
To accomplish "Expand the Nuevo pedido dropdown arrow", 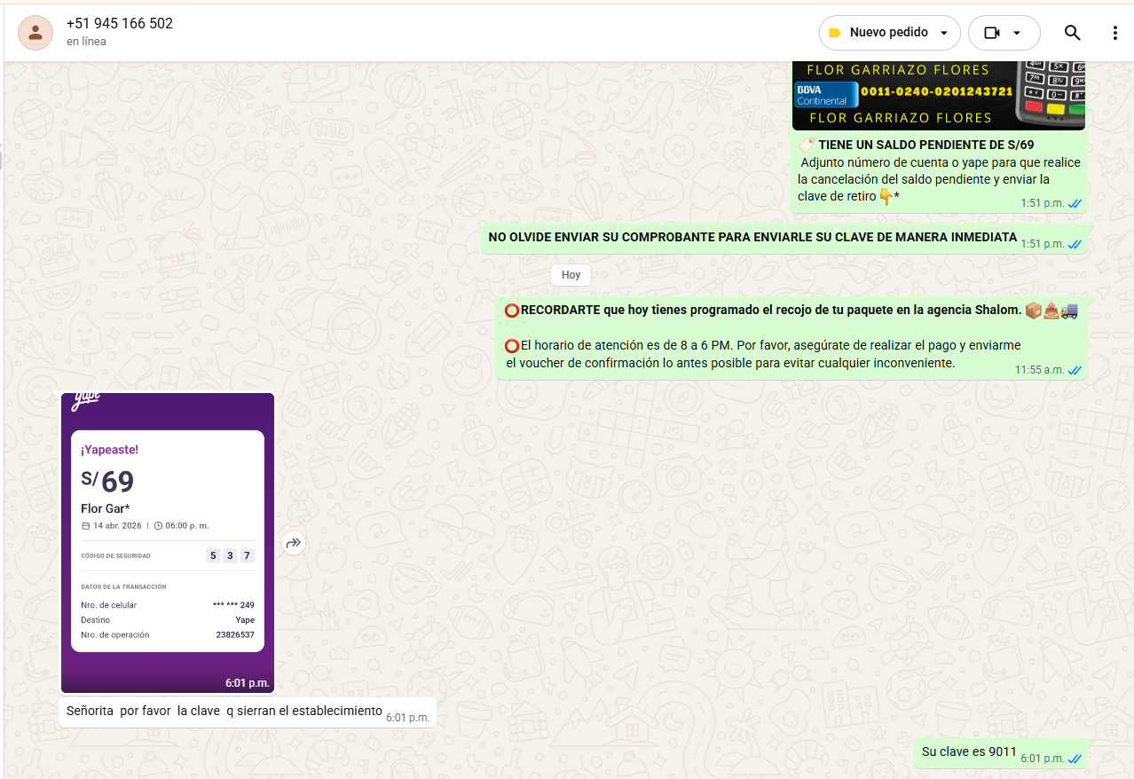I will [944, 34].
